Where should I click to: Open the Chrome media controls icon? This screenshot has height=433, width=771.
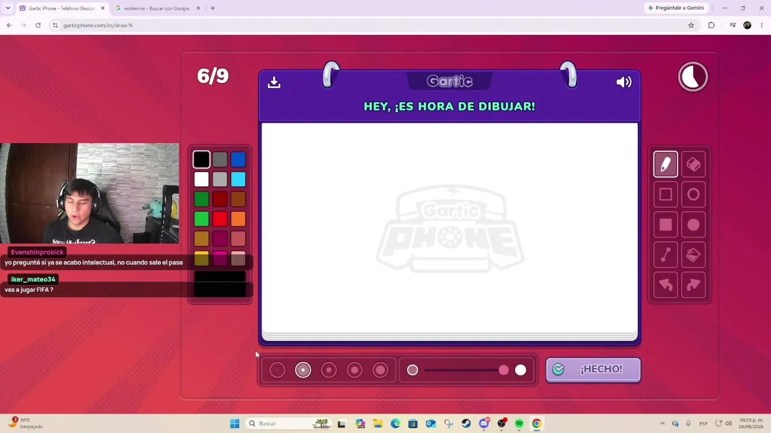coord(732,25)
